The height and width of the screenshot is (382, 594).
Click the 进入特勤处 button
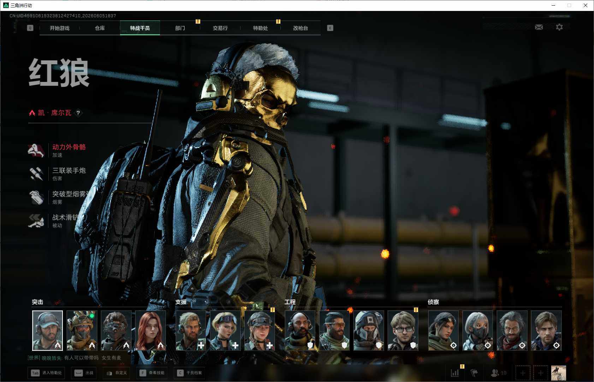(x=46, y=373)
